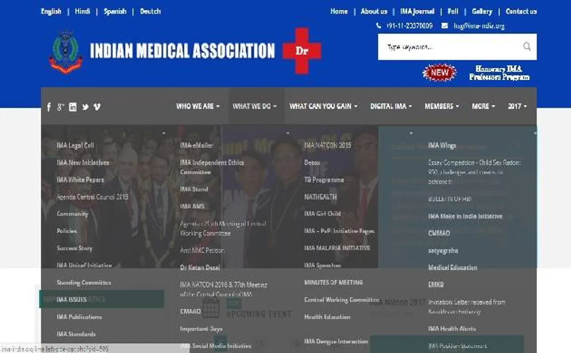
Task: Click the red Dr cross logo
Action: click(302, 51)
